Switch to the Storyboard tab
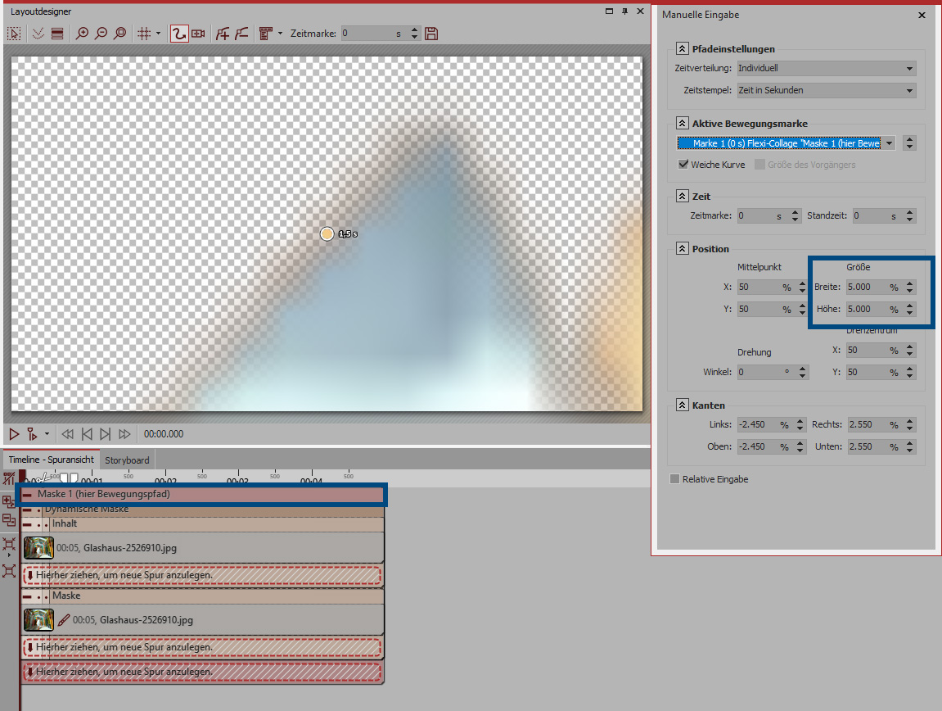 [x=127, y=460]
